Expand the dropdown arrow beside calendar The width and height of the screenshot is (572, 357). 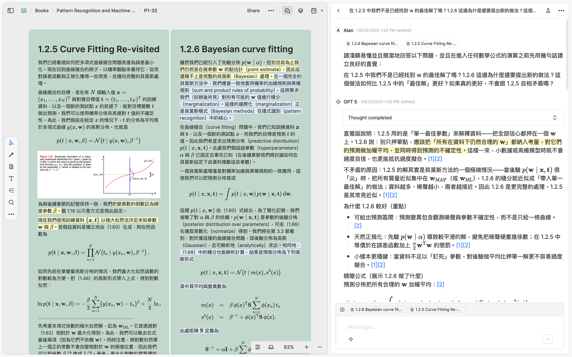click(x=322, y=11)
